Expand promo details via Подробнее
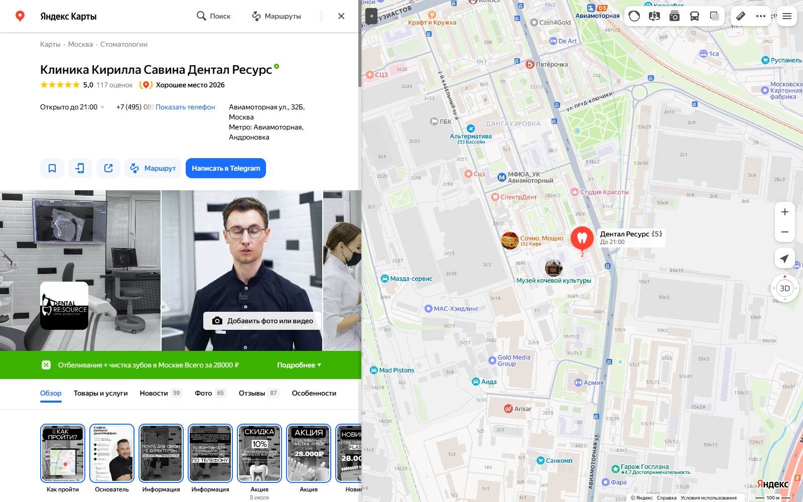The image size is (803, 502). (x=299, y=365)
